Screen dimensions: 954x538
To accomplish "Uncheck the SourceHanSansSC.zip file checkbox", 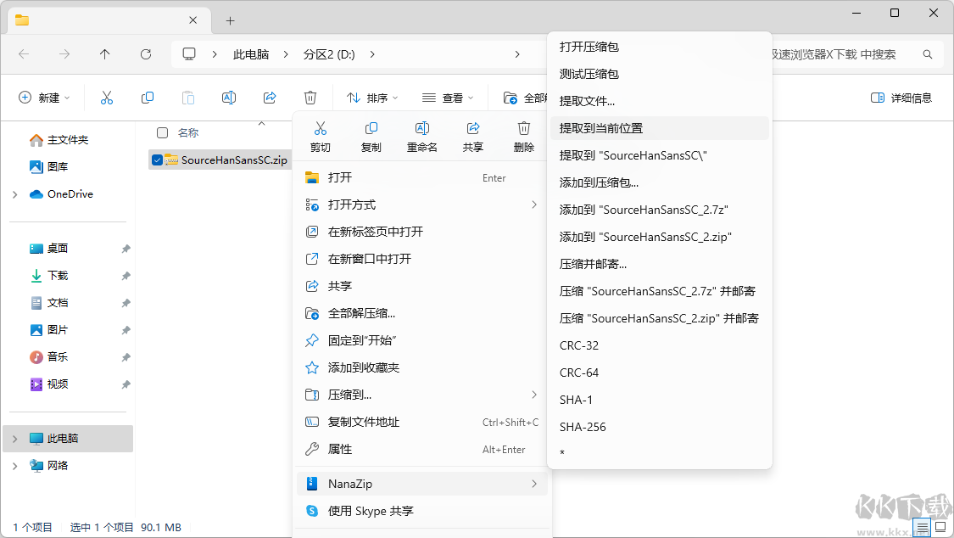I will click(x=157, y=160).
